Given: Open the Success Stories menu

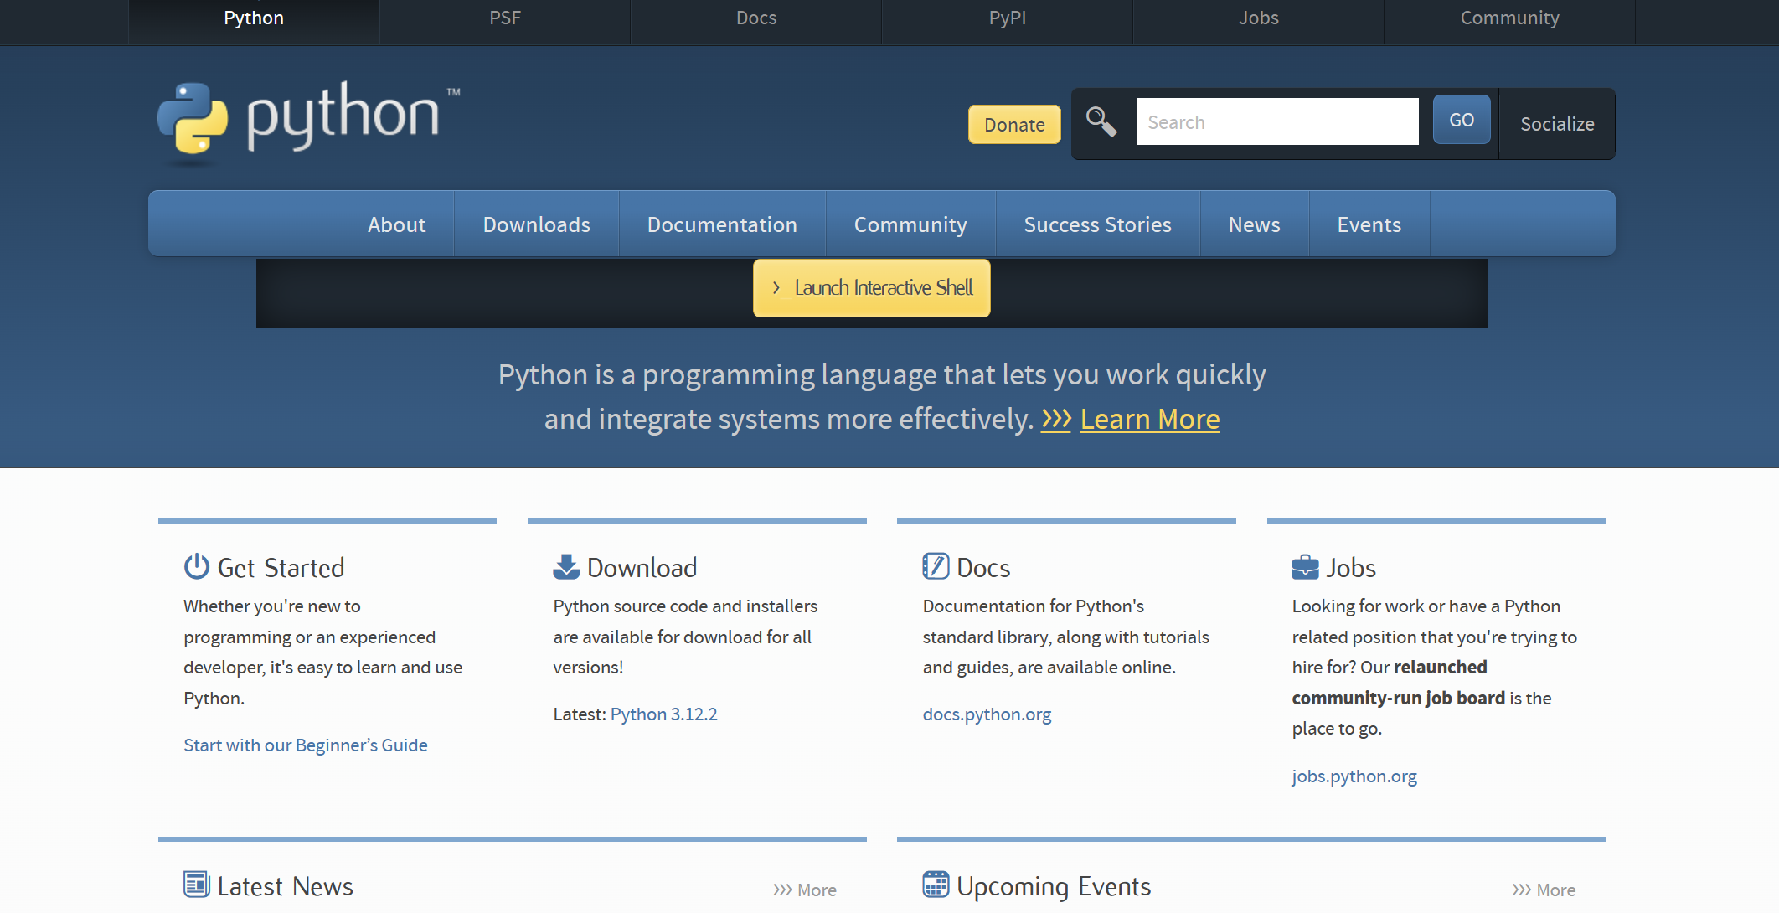Looking at the screenshot, I should (1098, 224).
